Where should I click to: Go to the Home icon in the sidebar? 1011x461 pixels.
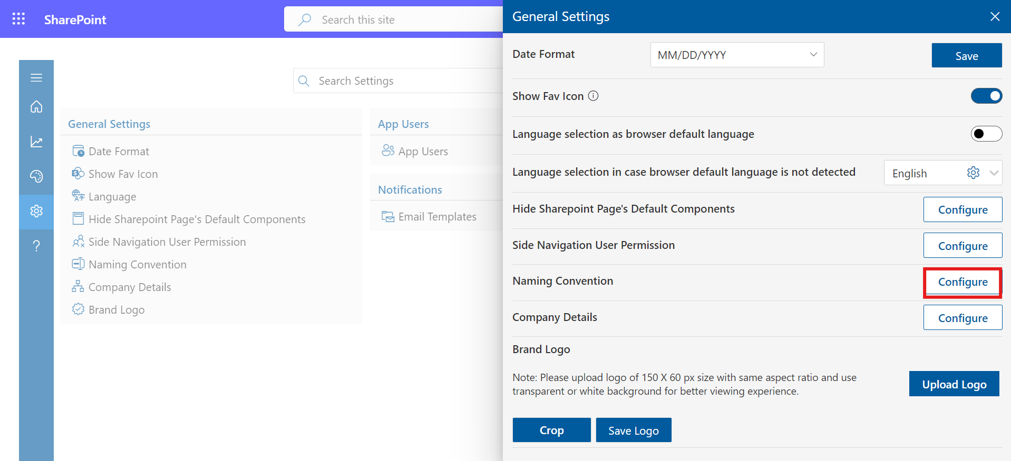[x=36, y=107]
